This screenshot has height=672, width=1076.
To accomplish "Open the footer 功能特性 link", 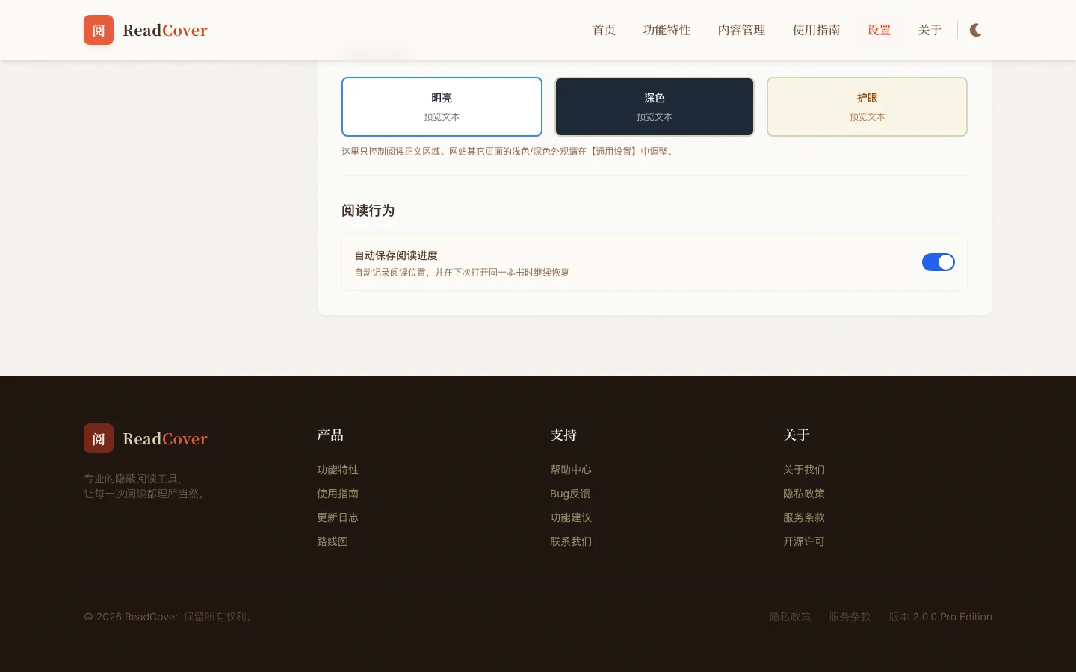I will click(x=338, y=470).
